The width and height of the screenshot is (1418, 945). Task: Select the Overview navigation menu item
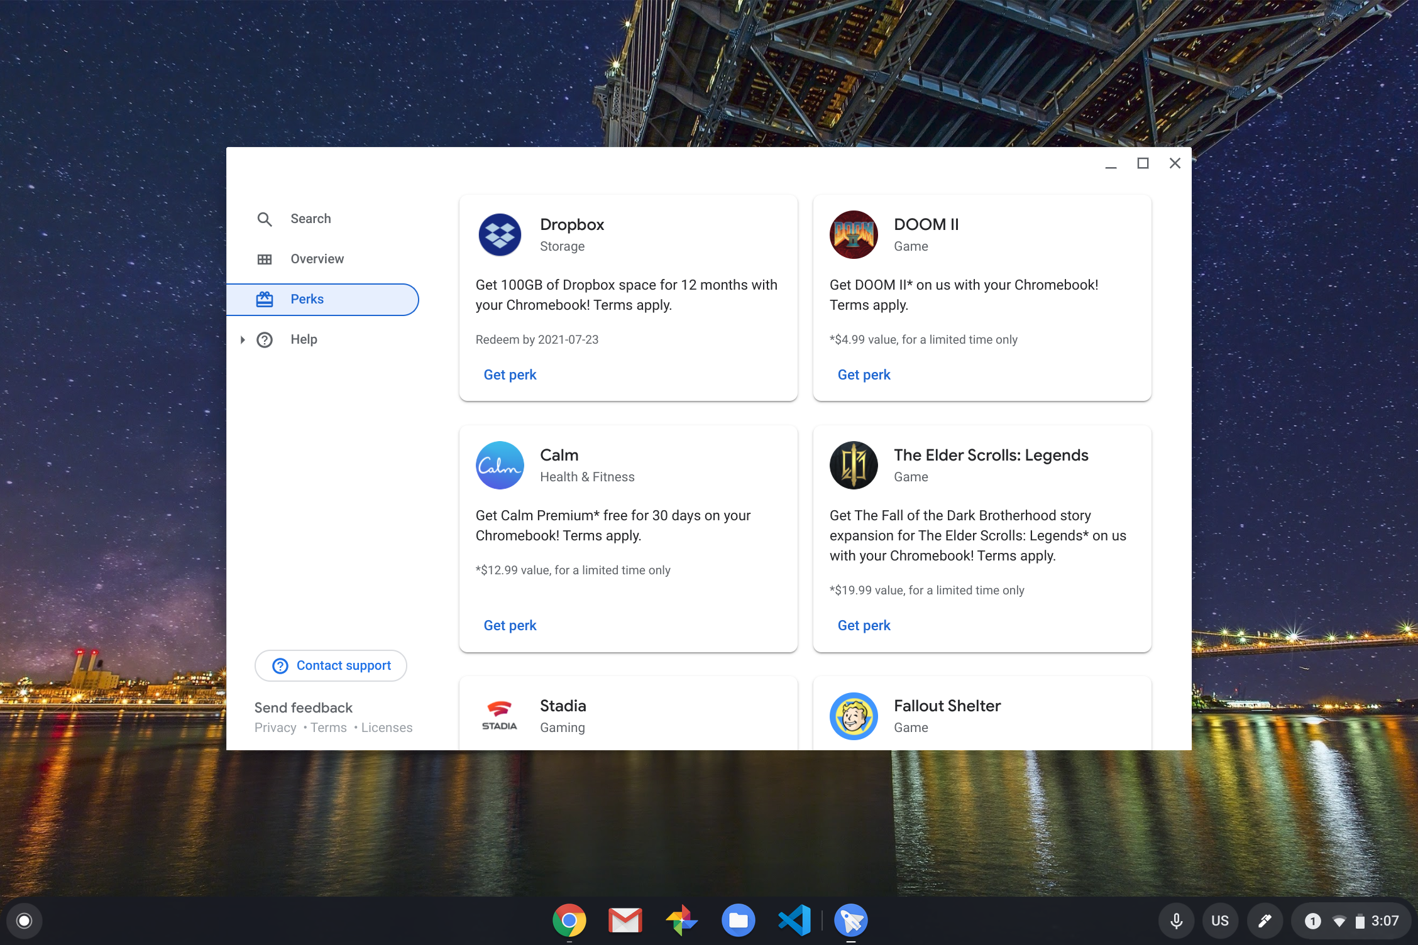pyautogui.click(x=317, y=258)
